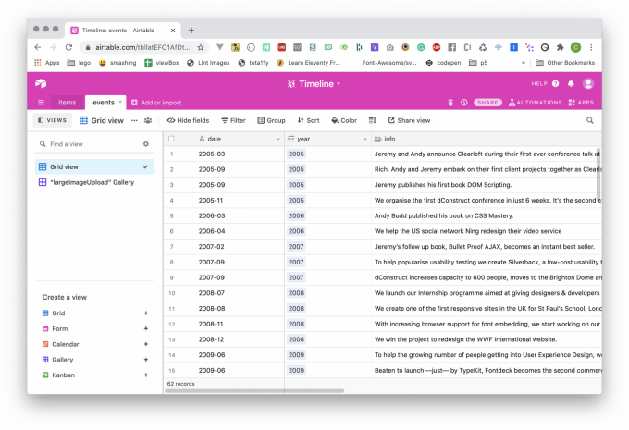Click the horizontal scrollbar under the grid
The height and width of the screenshot is (430, 629).
[x=254, y=390]
